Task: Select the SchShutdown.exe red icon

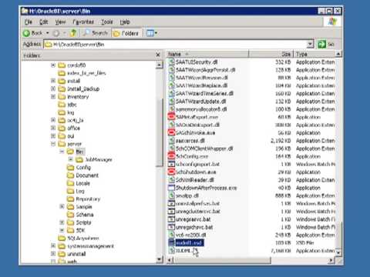Action: pyautogui.click(x=171, y=172)
